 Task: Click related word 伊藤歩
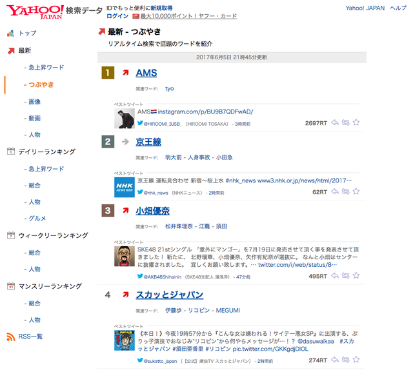[174, 311]
